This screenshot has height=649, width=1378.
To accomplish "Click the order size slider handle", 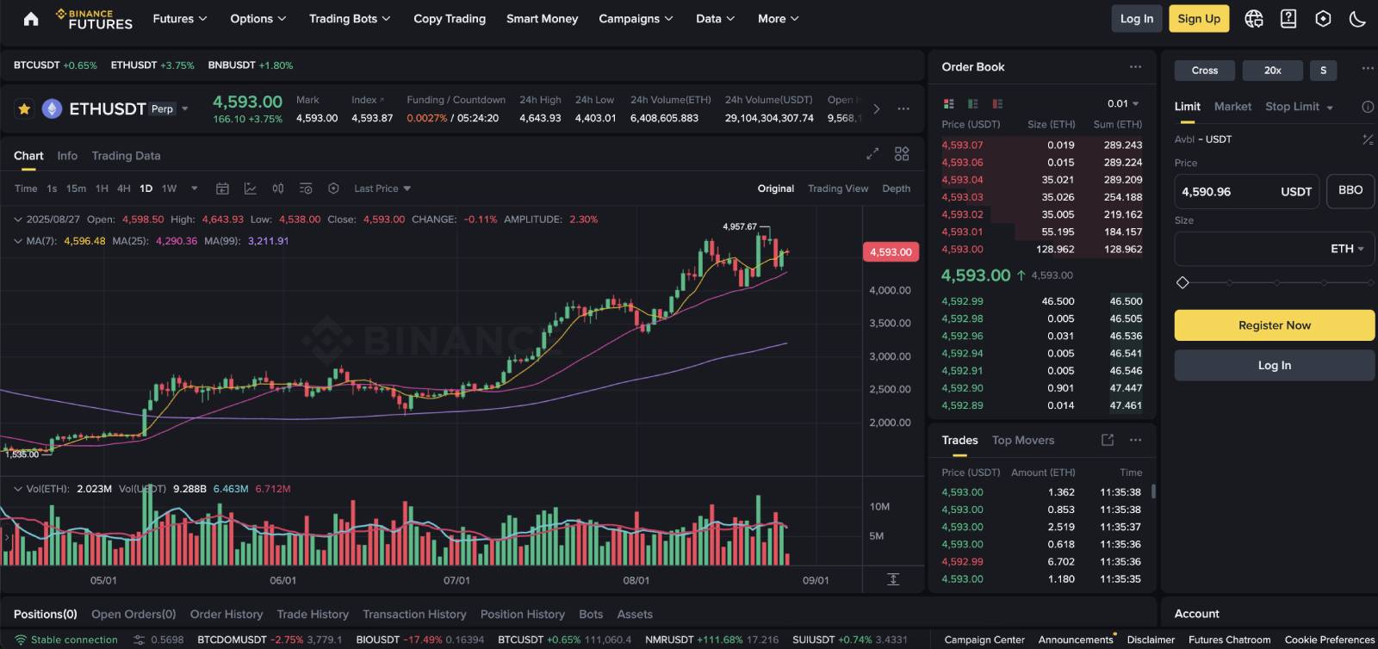I will pyautogui.click(x=1182, y=282).
